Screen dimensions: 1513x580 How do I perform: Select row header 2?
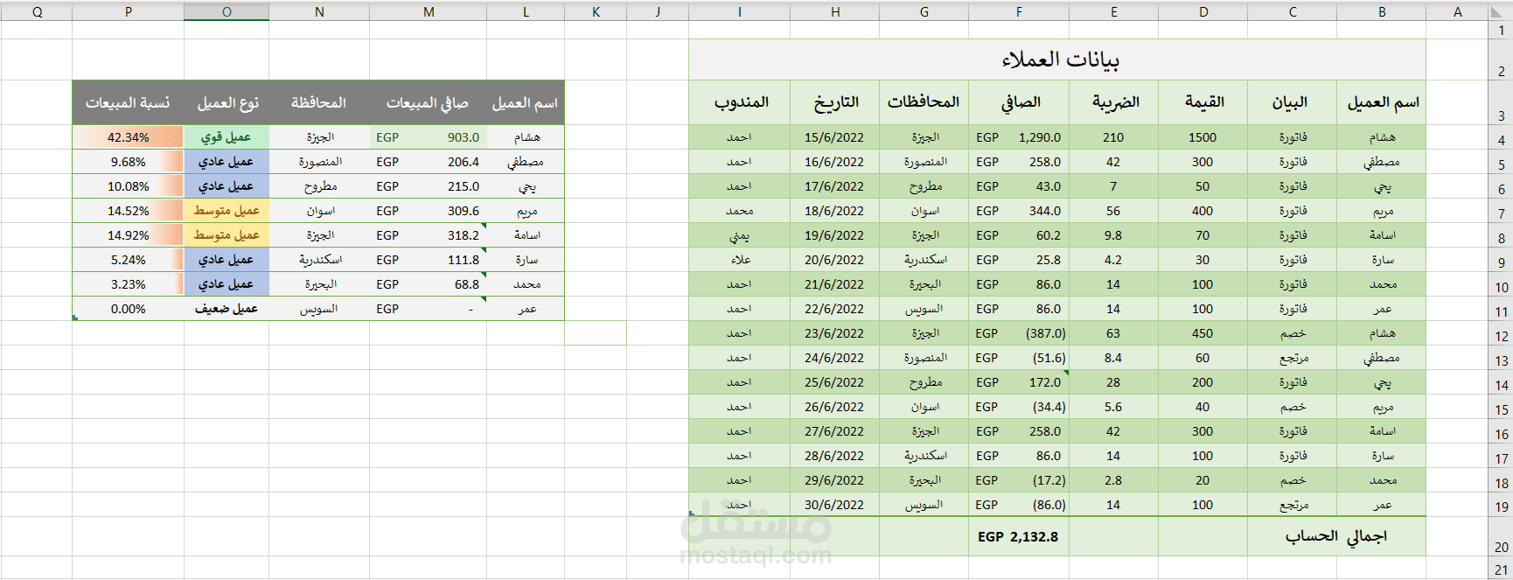pos(1501,59)
